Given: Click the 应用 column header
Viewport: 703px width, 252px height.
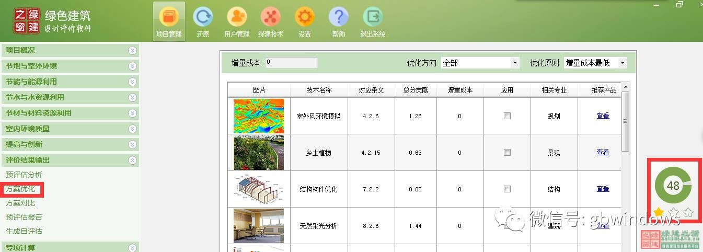Looking at the screenshot, I should (507, 90).
